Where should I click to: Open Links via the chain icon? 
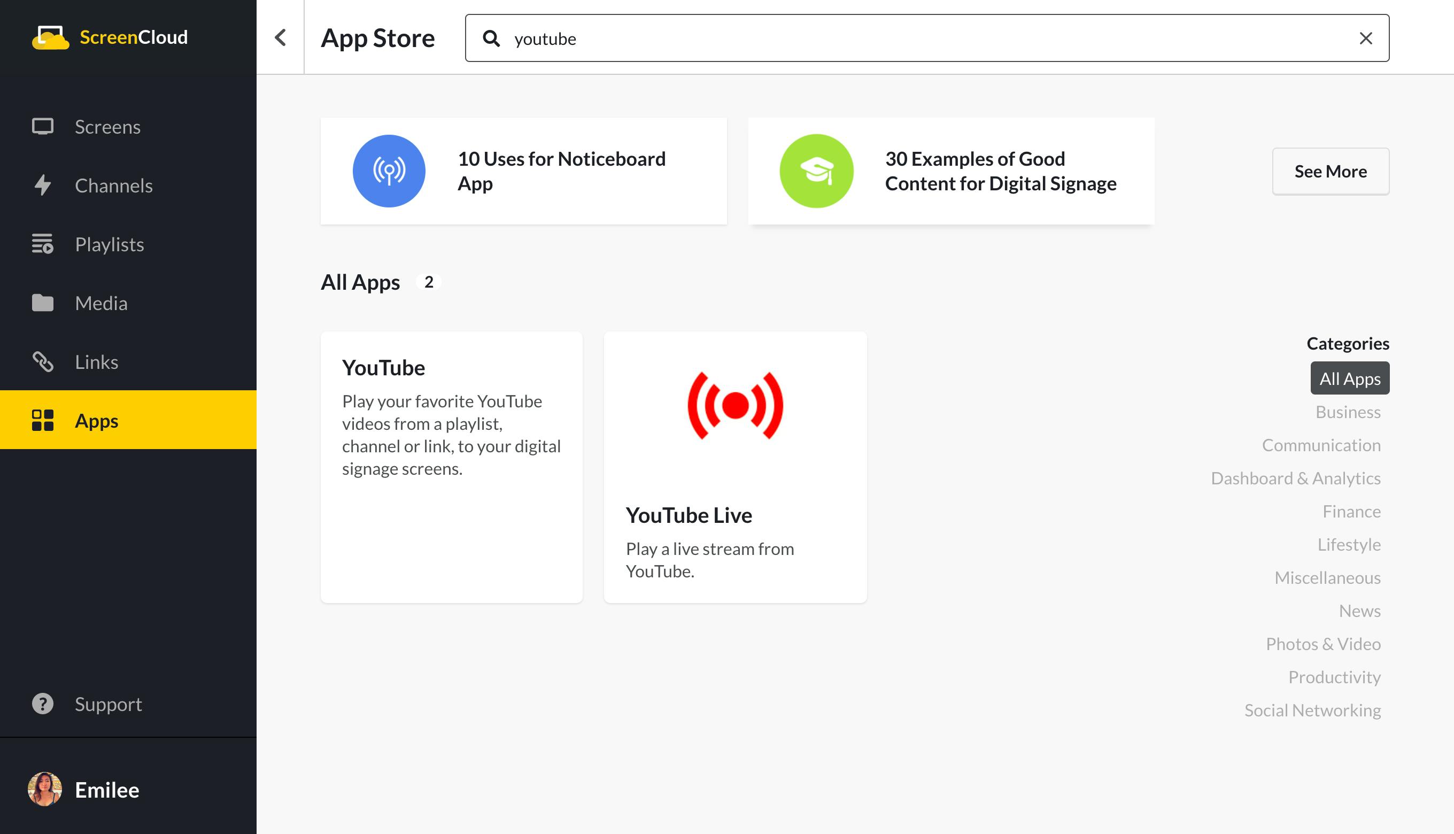(42, 361)
